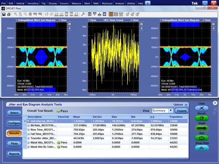
Task: Click the circled 2 plot selector icon
Action: [x=132, y=14]
